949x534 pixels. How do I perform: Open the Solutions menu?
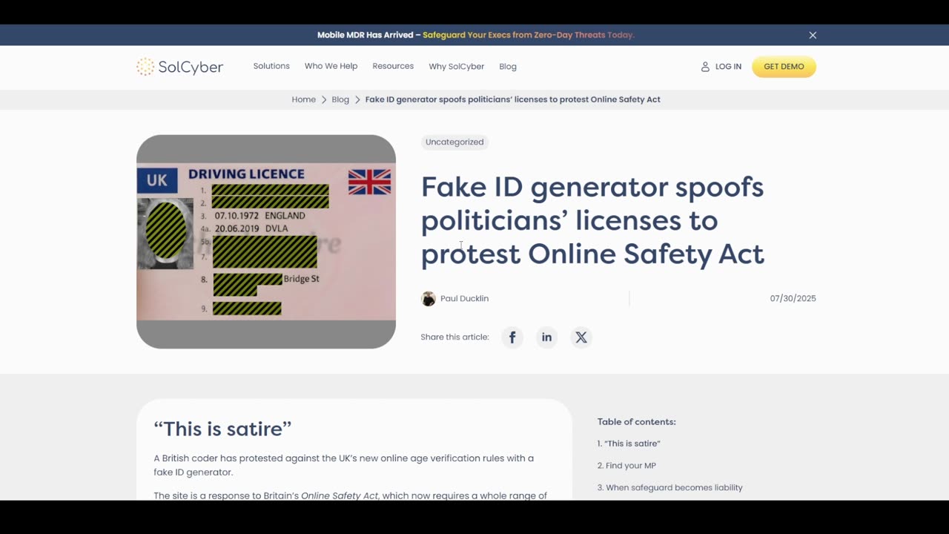click(x=271, y=66)
